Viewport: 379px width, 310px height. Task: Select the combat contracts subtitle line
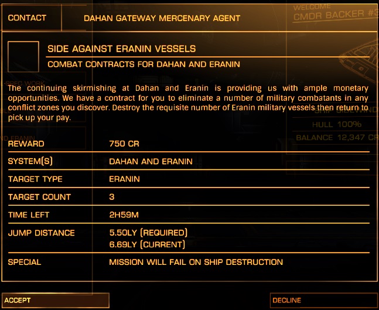pos(144,64)
